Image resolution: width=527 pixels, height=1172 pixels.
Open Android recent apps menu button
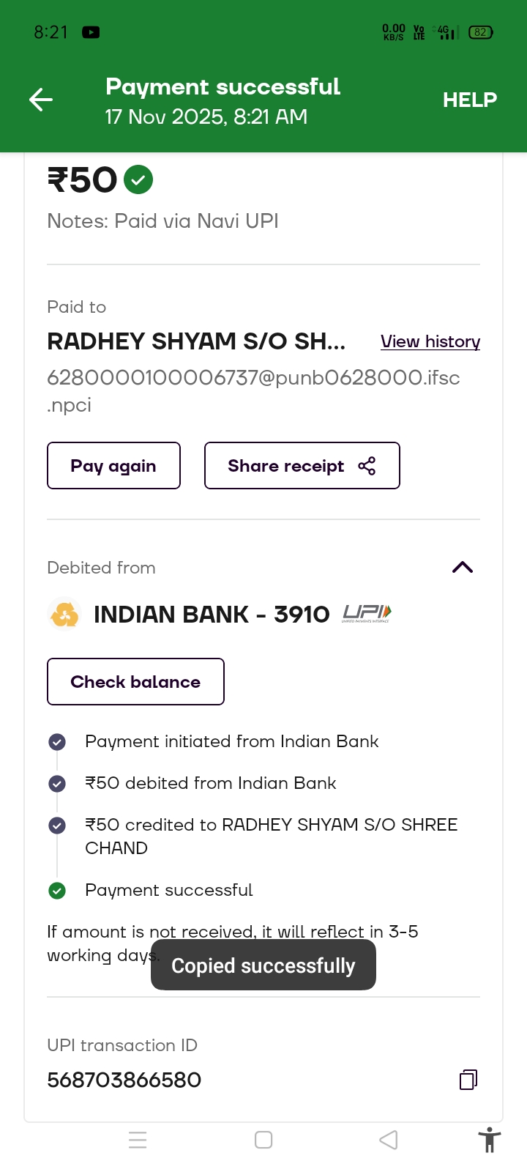click(138, 1140)
